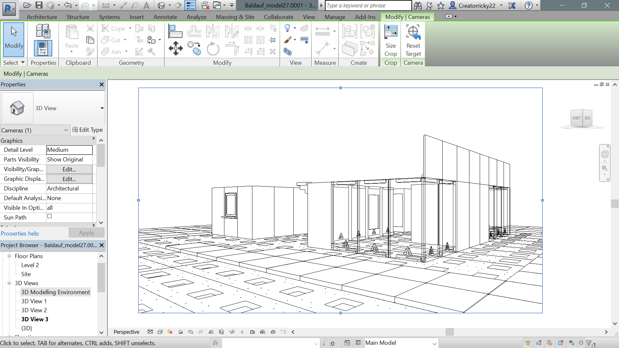Click the Size Crop button
This screenshot has height=348, width=619.
(x=390, y=40)
